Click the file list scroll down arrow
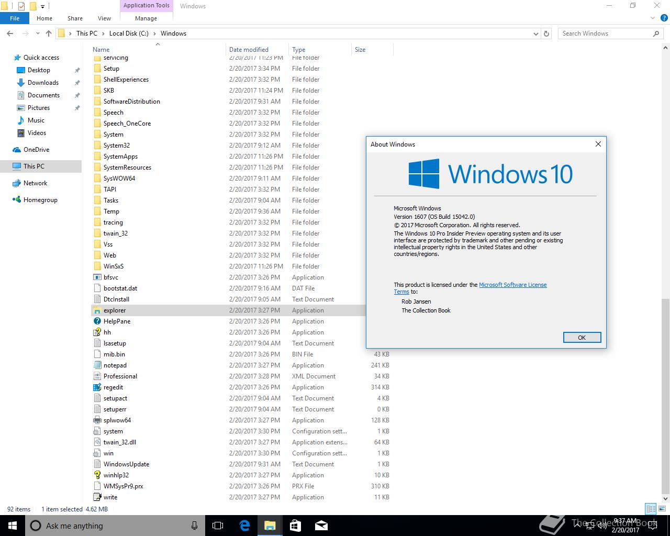The width and height of the screenshot is (670, 536). point(665,499)
